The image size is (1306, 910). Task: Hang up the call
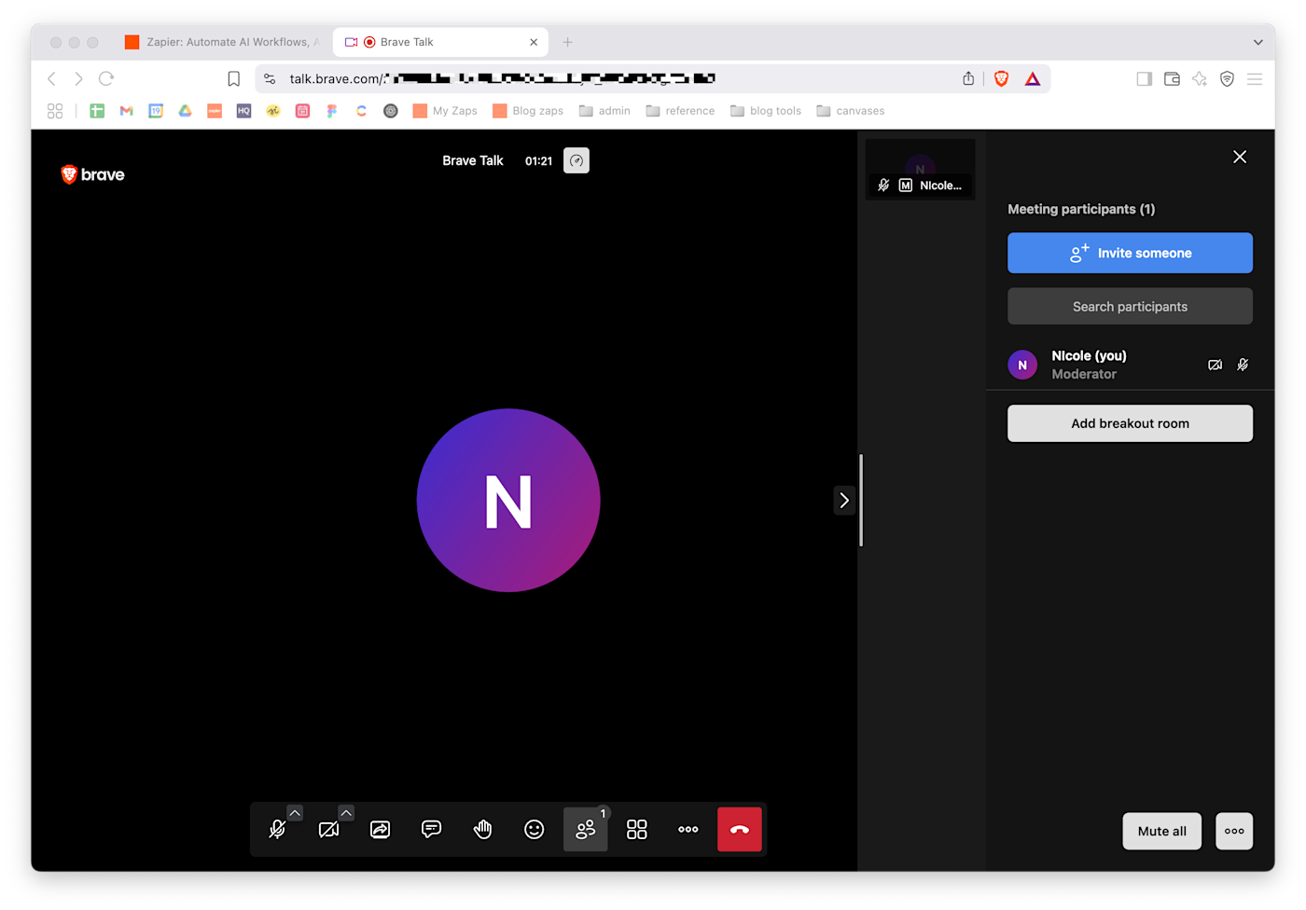point(740,830)
